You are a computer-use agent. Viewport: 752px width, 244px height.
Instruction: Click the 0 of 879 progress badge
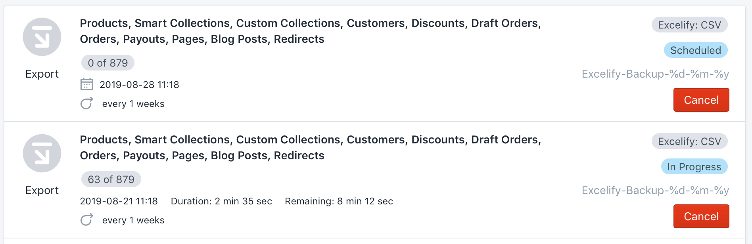coord(108,63)
